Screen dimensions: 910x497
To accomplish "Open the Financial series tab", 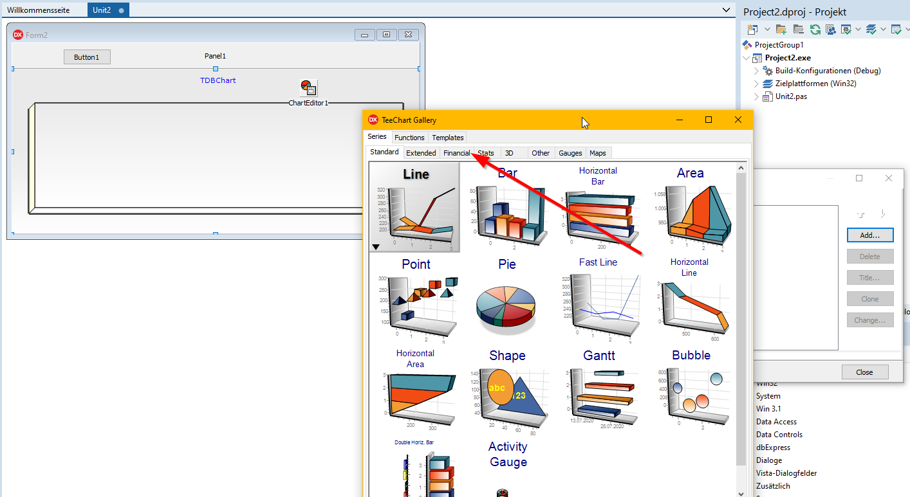I will pyautogui.click(x=457, y=153).
